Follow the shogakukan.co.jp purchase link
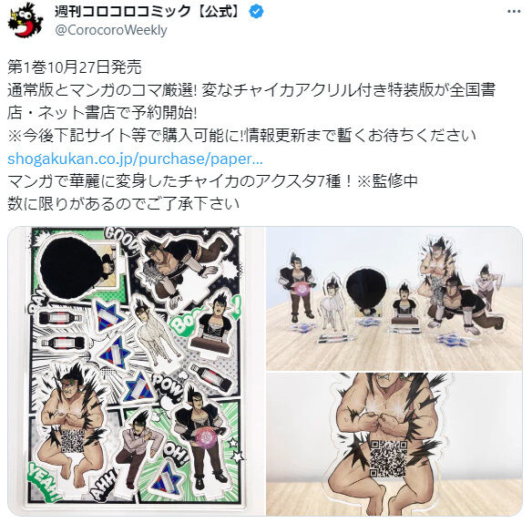 point(135,159)
